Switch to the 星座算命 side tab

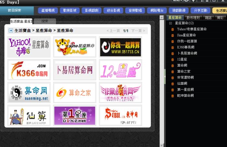[x=175, y=17]
